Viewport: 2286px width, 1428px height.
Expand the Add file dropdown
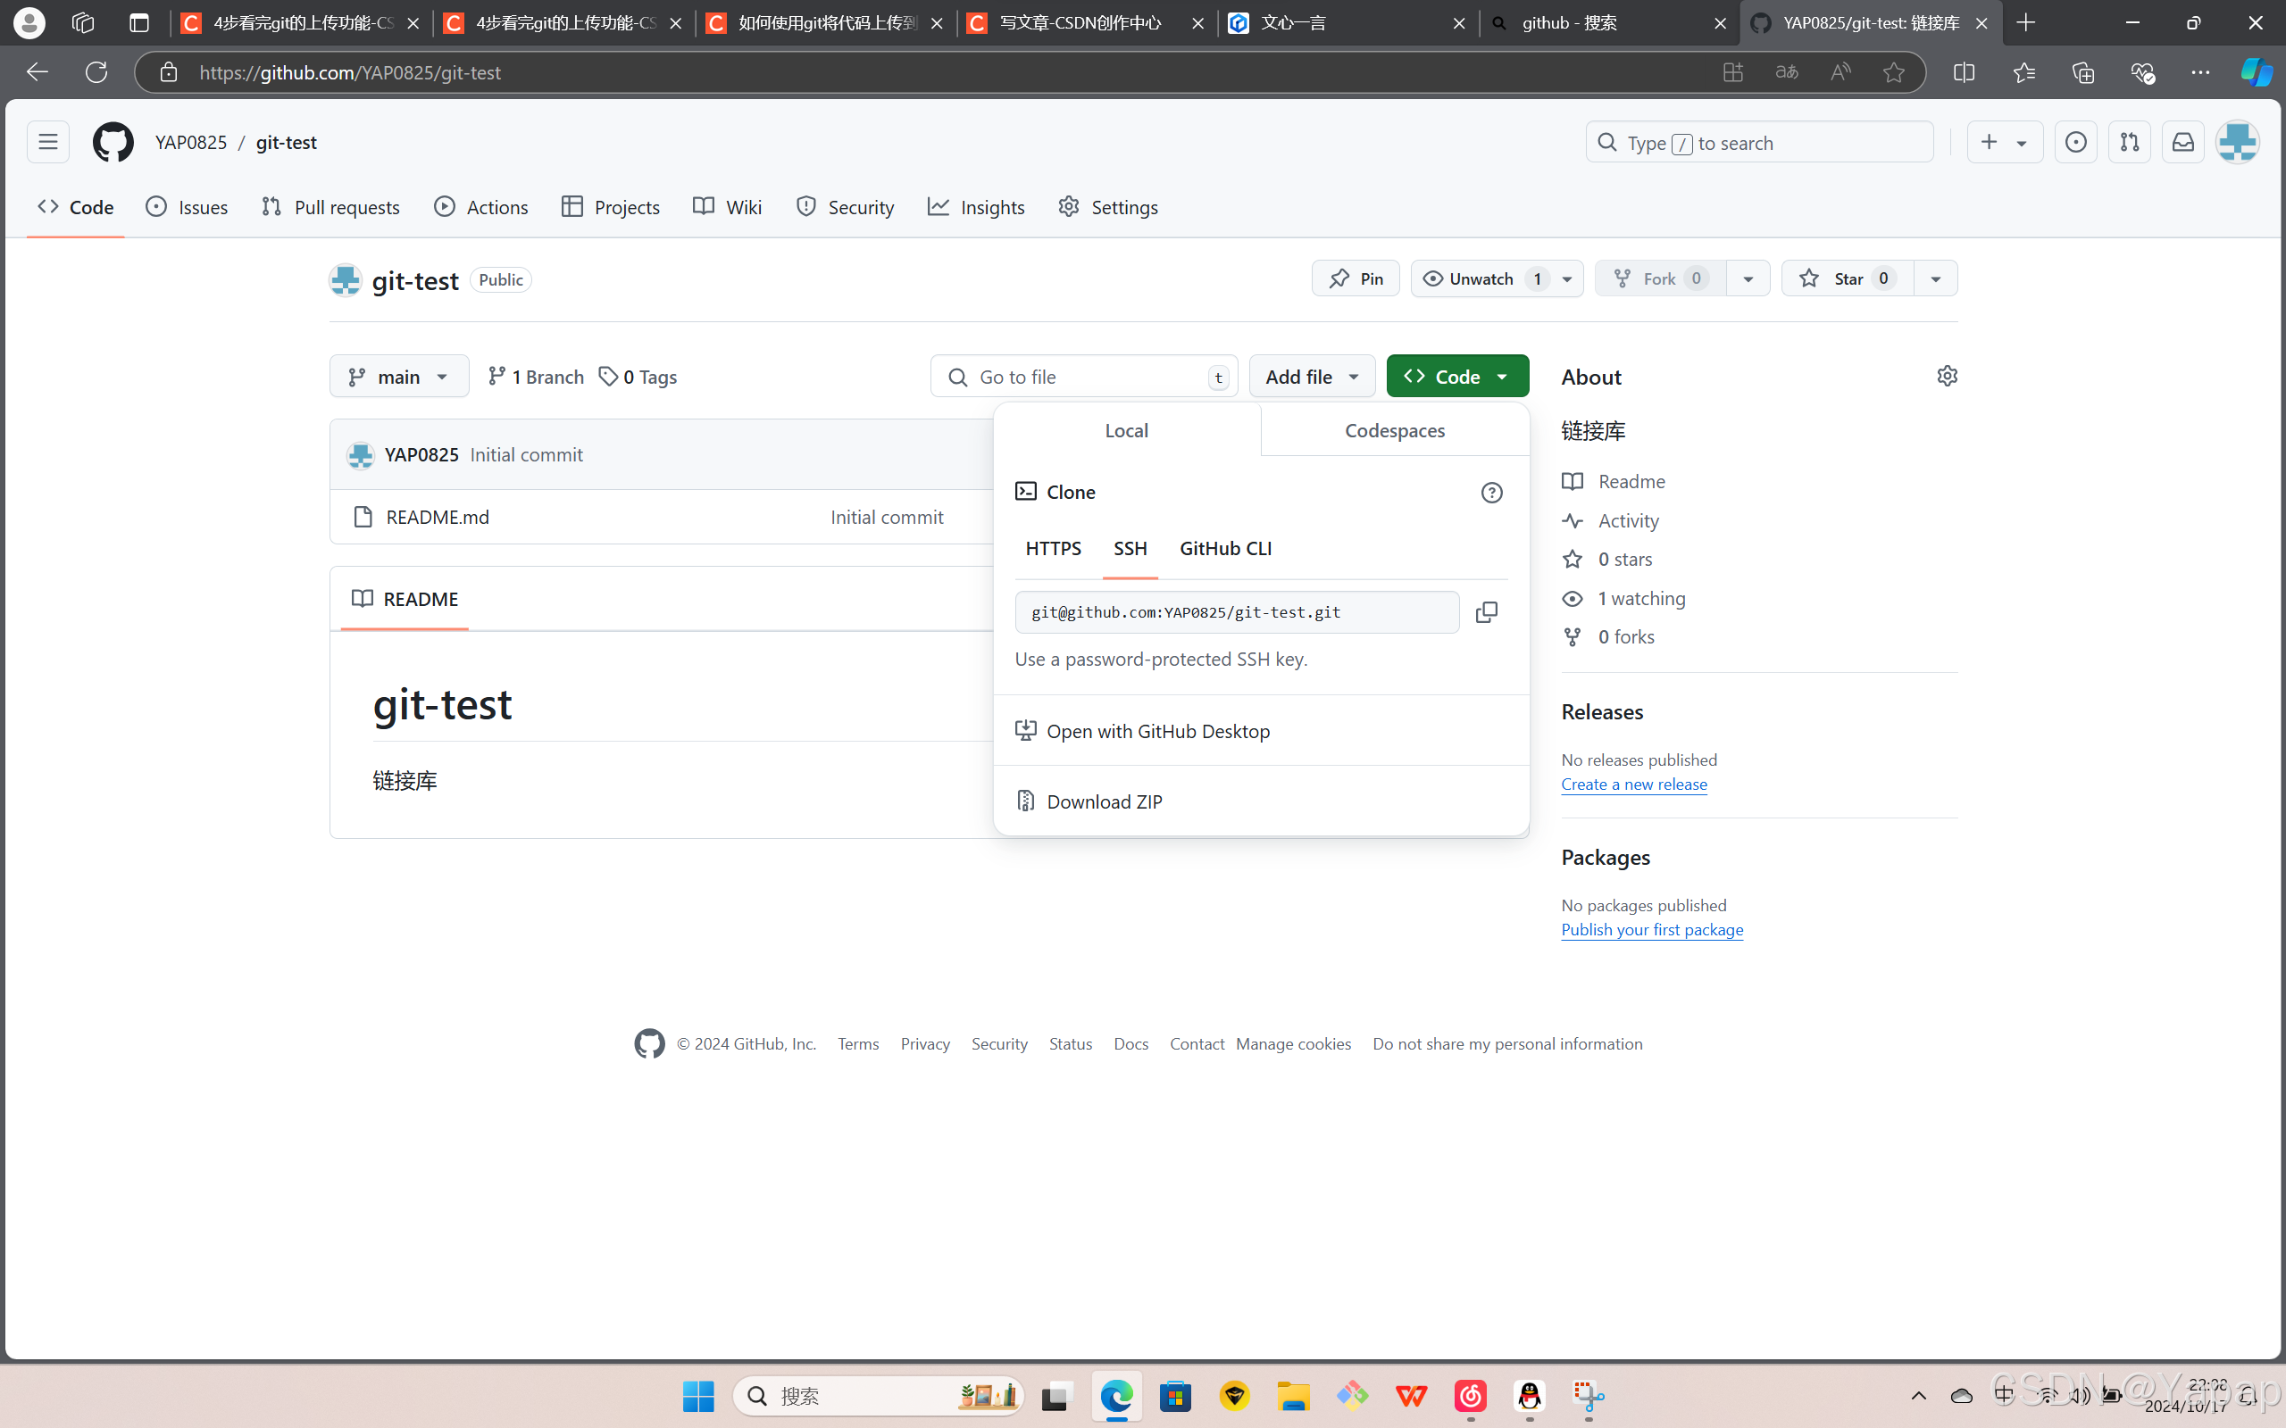click(x=1312, y=376)
